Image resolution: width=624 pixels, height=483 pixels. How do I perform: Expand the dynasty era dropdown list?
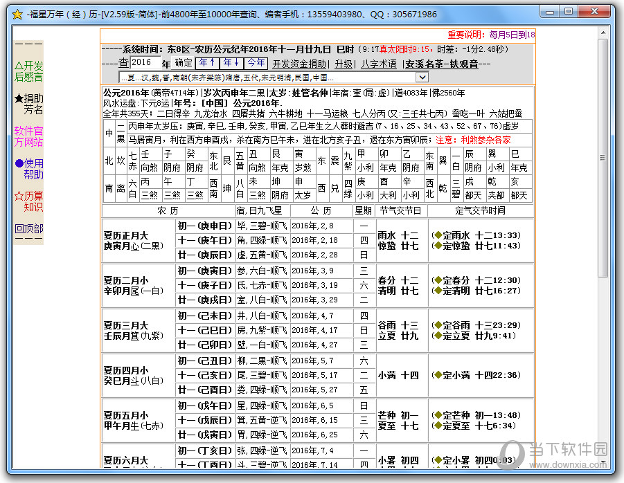(x=422, y=77)
